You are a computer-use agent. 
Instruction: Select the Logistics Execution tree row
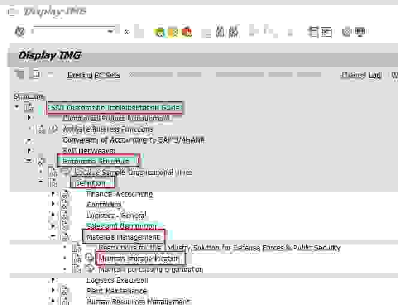click(117, 280)
